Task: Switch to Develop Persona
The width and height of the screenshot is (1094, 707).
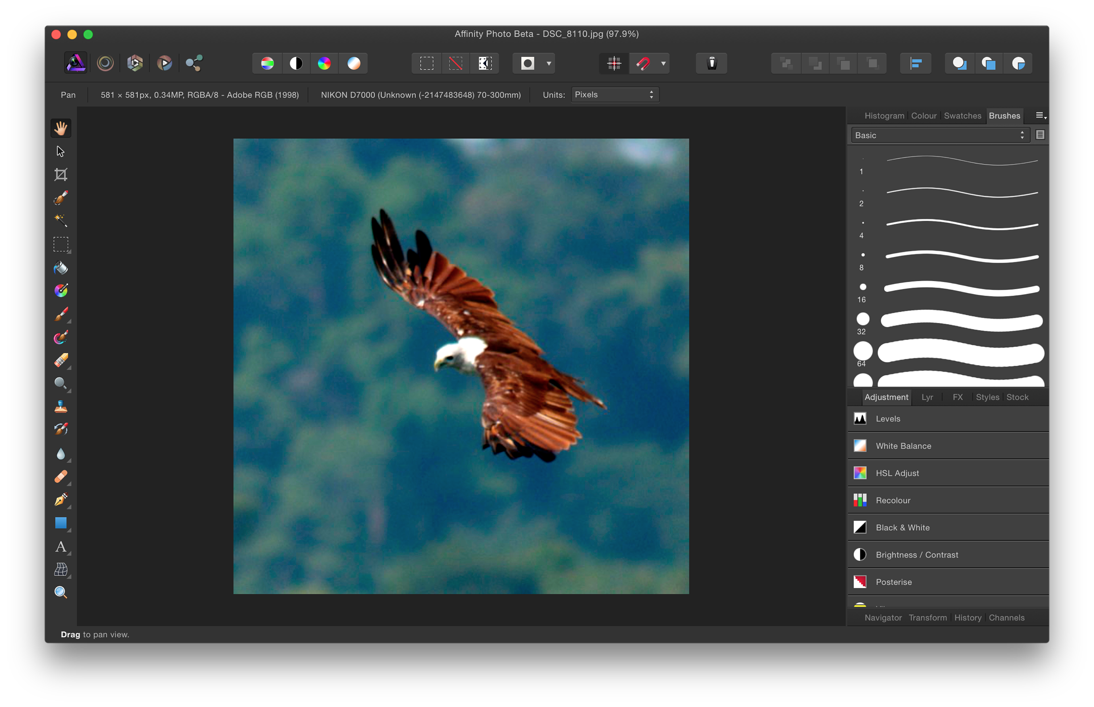Action: [x=135, y=63]
